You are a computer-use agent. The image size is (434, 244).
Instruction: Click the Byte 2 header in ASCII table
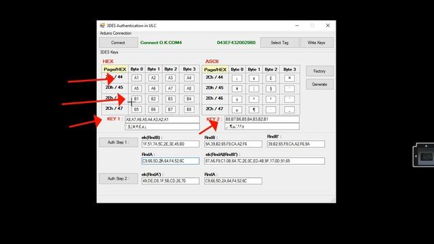pos(271,69)
